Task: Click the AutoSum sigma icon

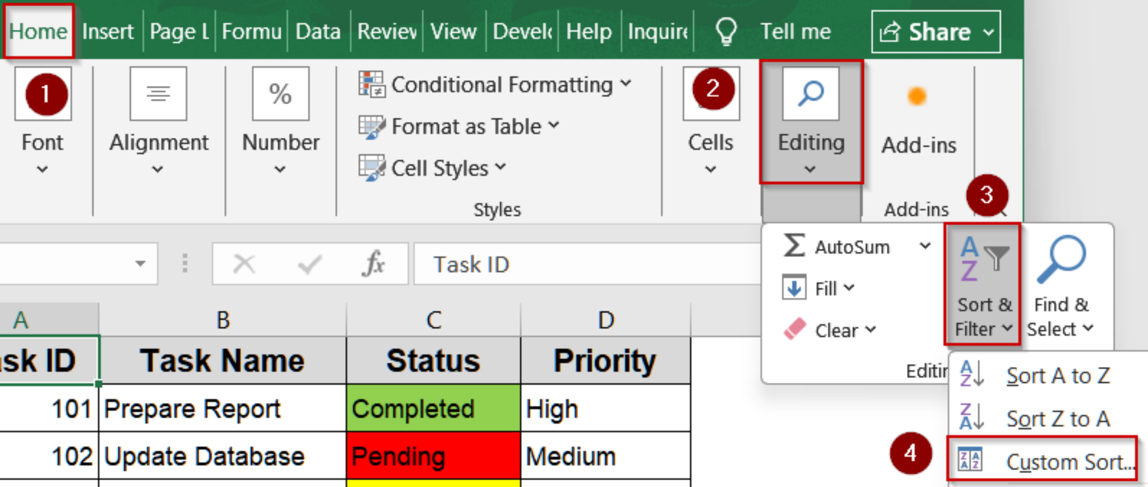Action: coord(794,245)
